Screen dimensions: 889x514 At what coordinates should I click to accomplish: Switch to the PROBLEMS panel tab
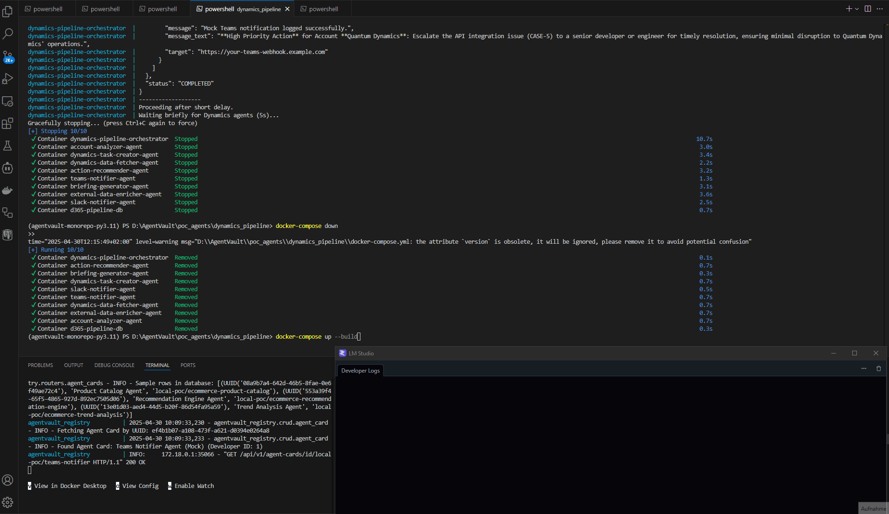[x=41, y=365]
